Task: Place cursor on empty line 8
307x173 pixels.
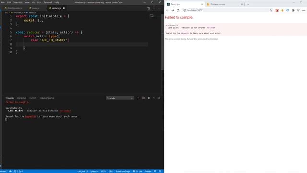Action: coord(82,44)
